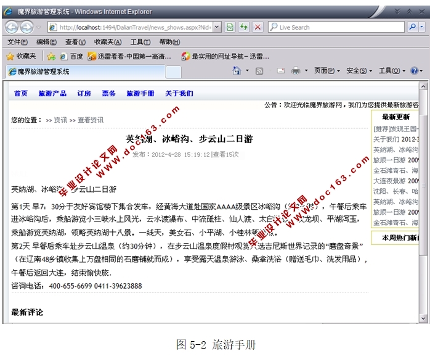
Task: Click the Print printer icon
Action: (x=296, y=71)
